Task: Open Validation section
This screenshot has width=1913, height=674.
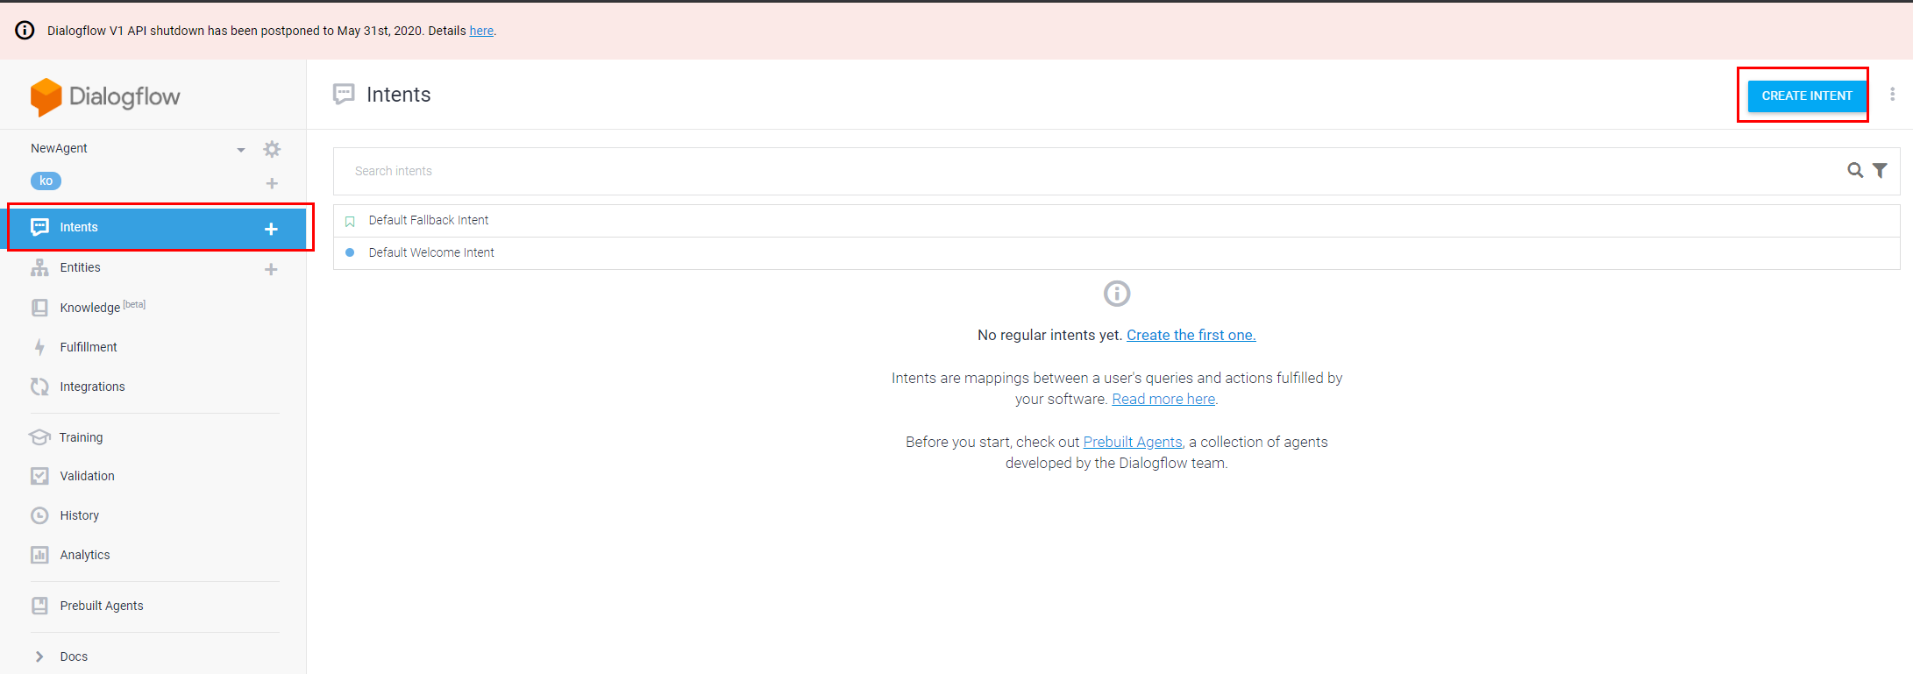Action: click(x=87, y=476)
